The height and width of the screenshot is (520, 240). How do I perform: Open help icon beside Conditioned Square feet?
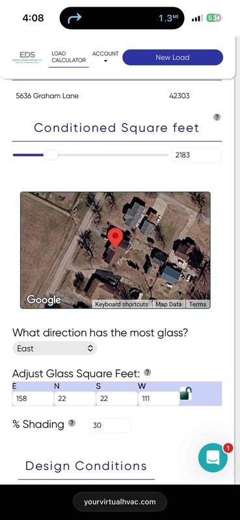pyautogui.click(x=217, y=117)
